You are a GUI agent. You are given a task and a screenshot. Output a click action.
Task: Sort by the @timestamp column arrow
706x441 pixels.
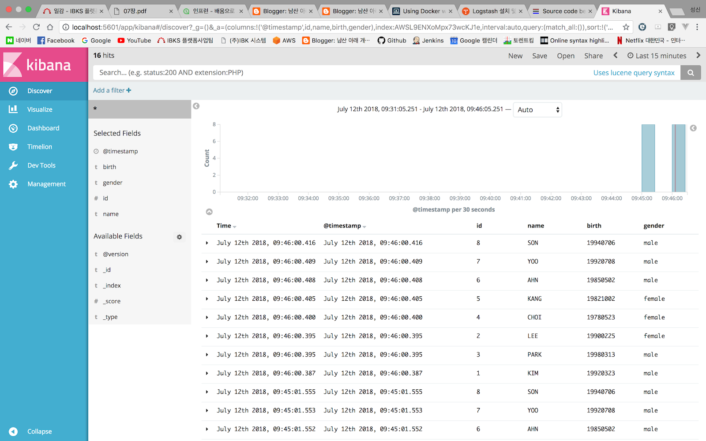point(364,227)
